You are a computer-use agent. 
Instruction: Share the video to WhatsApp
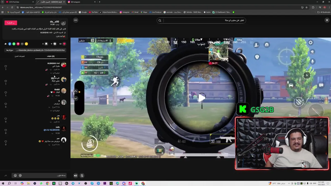[14, 44]
